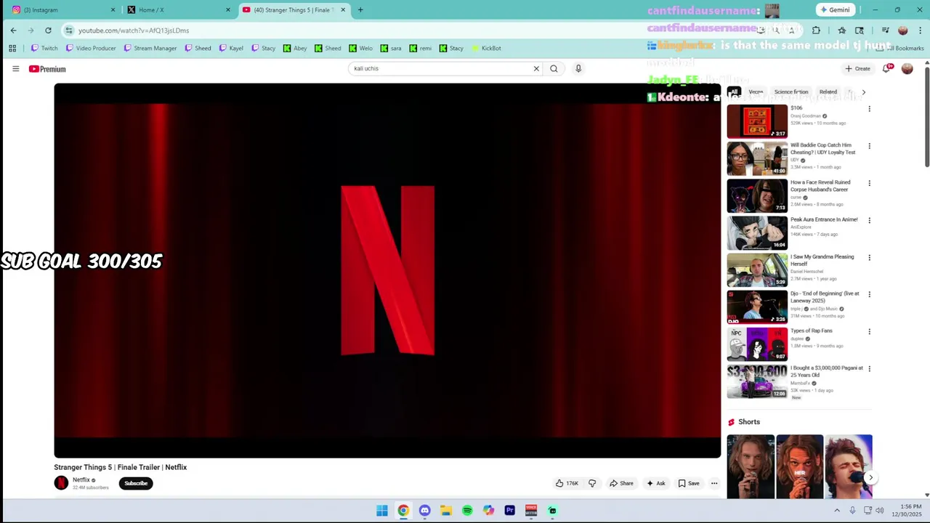
Task: Click the video player to pause
Action: pos(387,270)
